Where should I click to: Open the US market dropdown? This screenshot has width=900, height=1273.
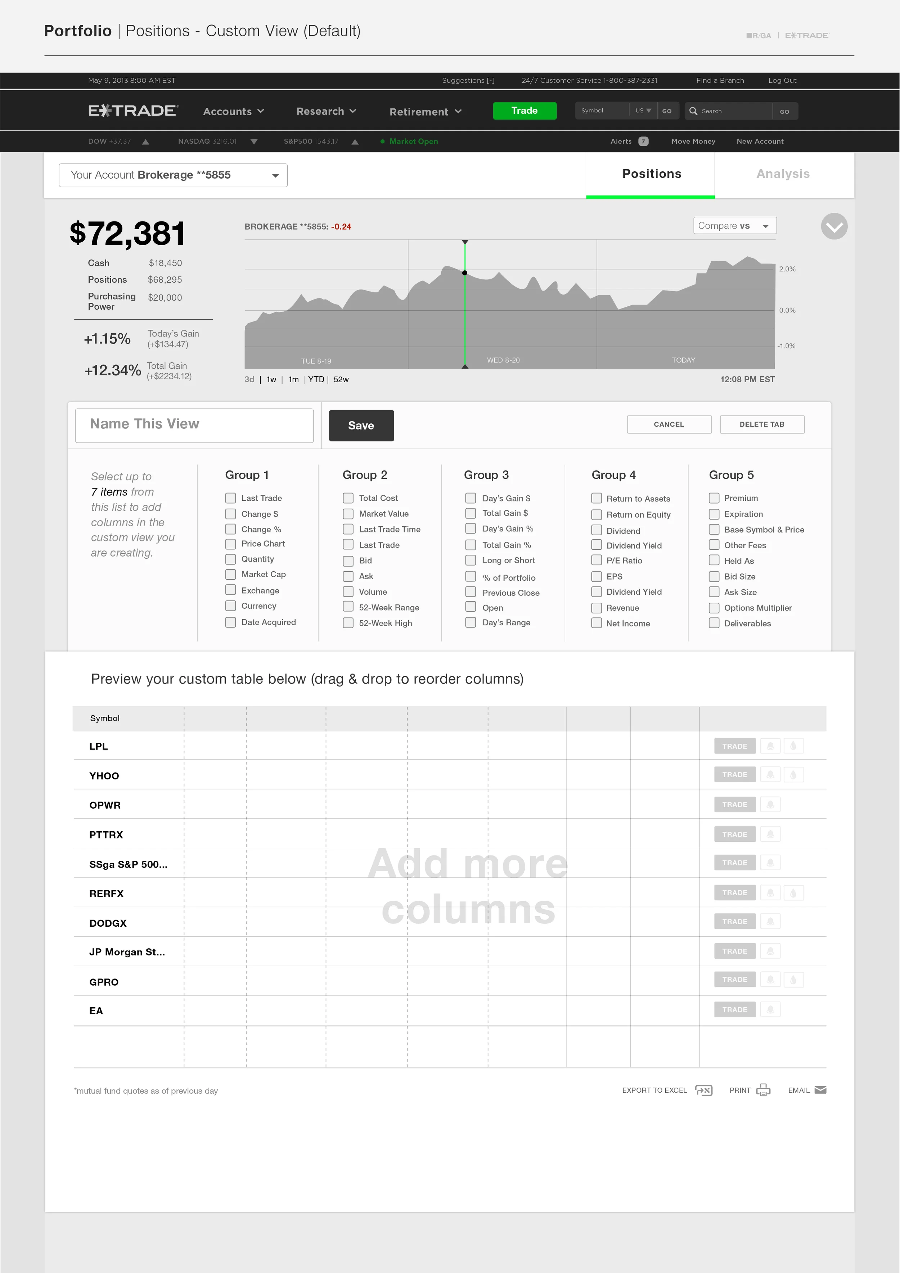coord(643,111)
